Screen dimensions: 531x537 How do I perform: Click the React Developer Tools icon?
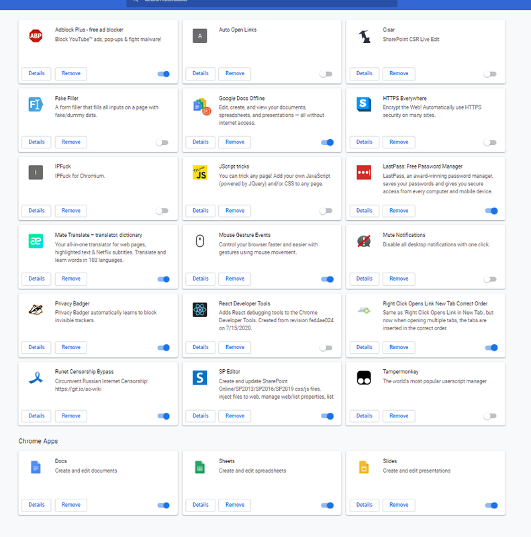tap(200, 309)
